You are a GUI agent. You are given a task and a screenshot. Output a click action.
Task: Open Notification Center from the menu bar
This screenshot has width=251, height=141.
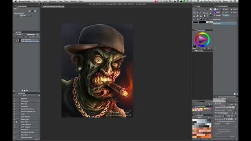(x=235, y=1)
